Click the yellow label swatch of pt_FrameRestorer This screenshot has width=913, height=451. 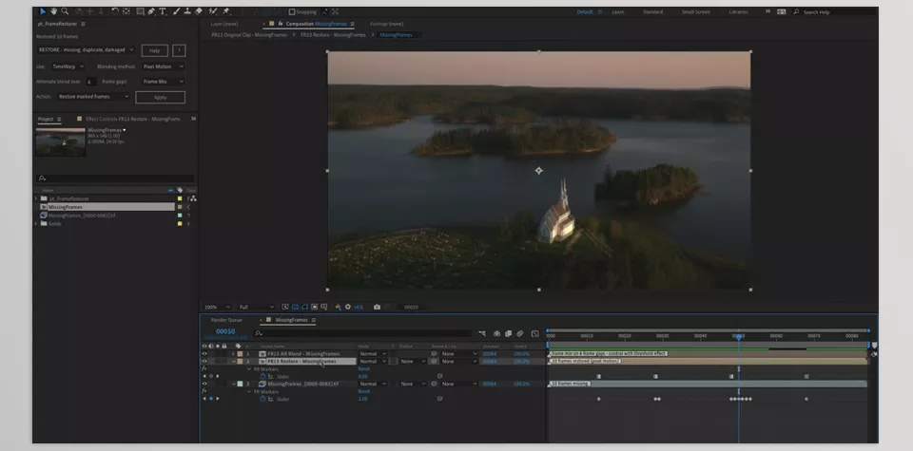tap(181, 198)
